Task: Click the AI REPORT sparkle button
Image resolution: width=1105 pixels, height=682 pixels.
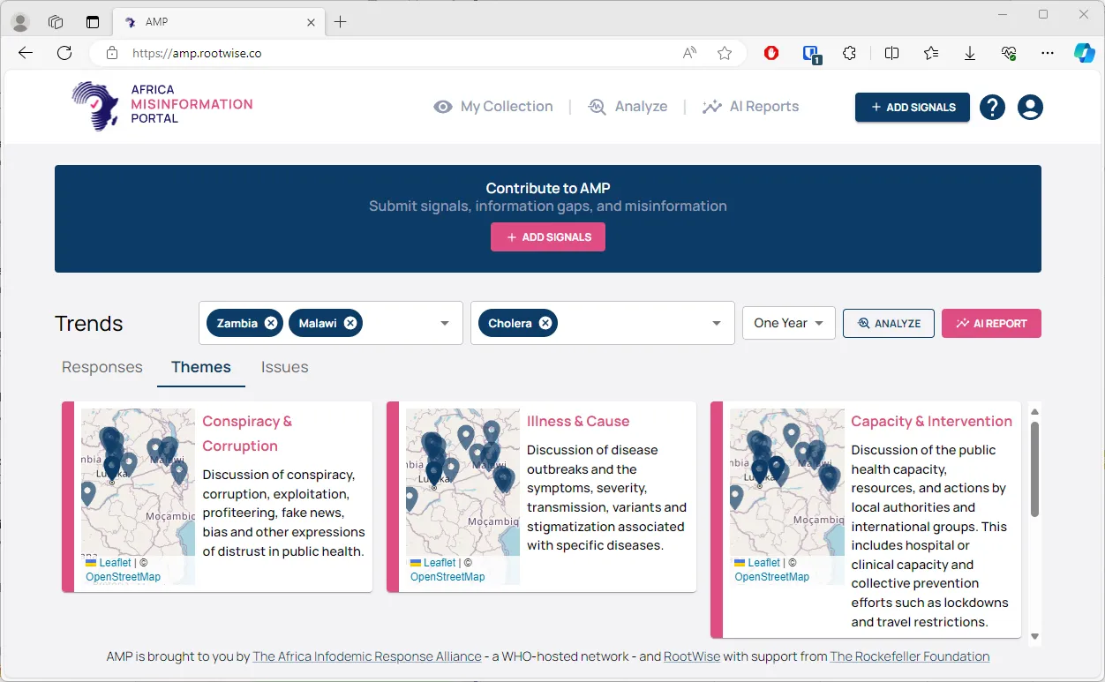Action: click(x=991, y=323)
